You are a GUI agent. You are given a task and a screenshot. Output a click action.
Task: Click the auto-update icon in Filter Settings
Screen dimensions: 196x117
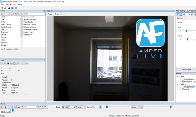[181, 15]
